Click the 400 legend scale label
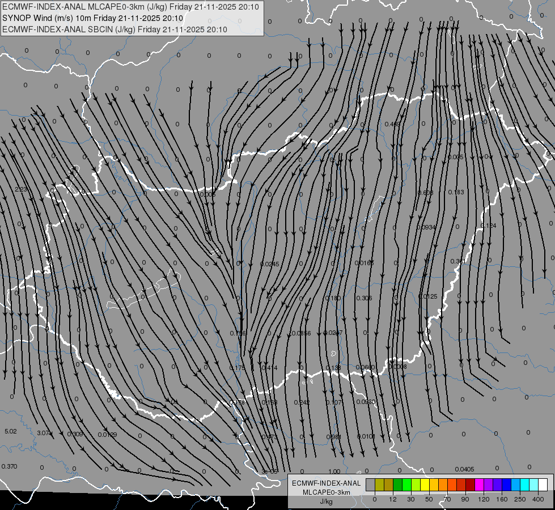This screenshot has height=510, width=555. tap(538, 499)
